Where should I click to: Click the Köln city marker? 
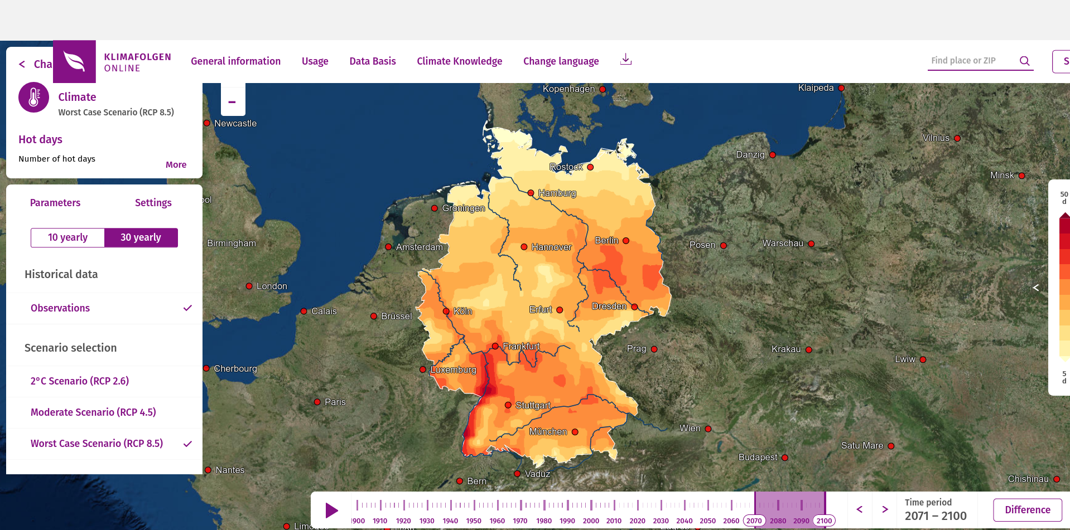coord(446,312)
